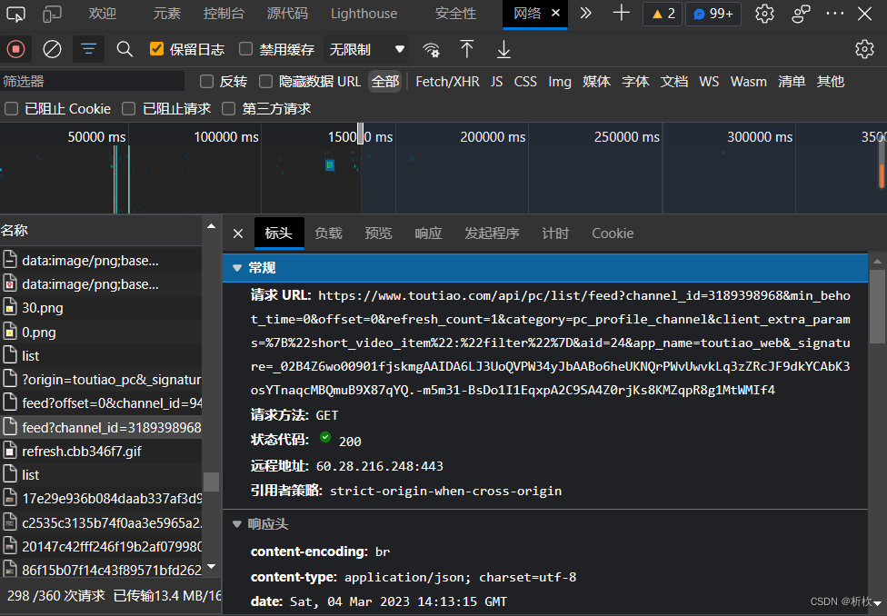Open the 安全性 tab
887x616 pixels.
click(x=456, y=14)
